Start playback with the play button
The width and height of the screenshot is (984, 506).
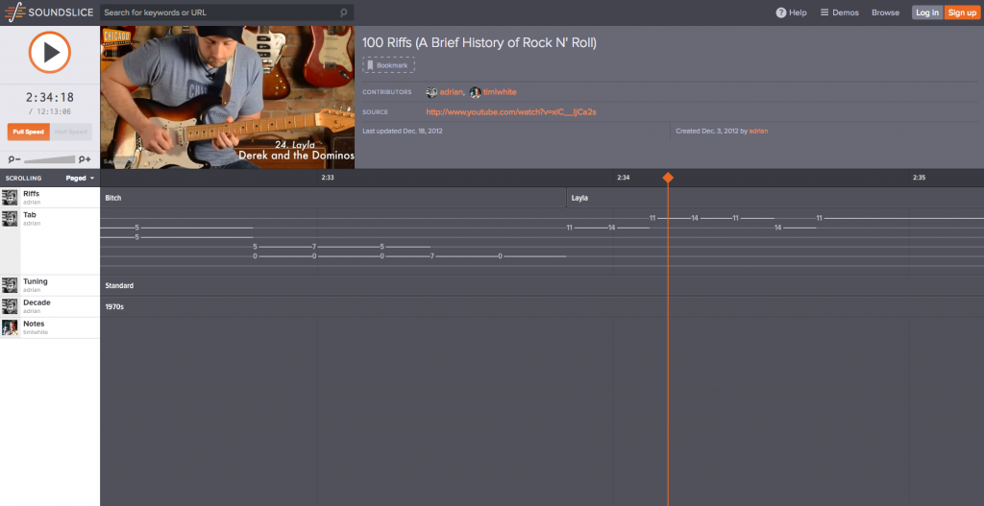click(x=50, y=53)
